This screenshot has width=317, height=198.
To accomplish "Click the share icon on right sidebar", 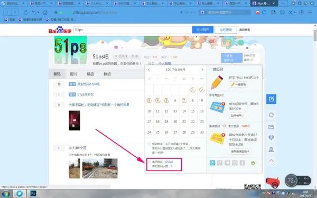I will point(271,127).
